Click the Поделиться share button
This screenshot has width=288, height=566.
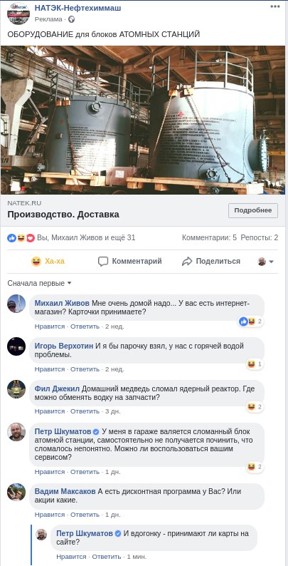click(x=211, y=262)
